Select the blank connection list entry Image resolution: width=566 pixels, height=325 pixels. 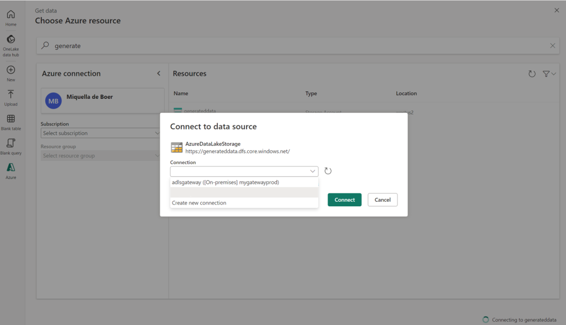244,192
